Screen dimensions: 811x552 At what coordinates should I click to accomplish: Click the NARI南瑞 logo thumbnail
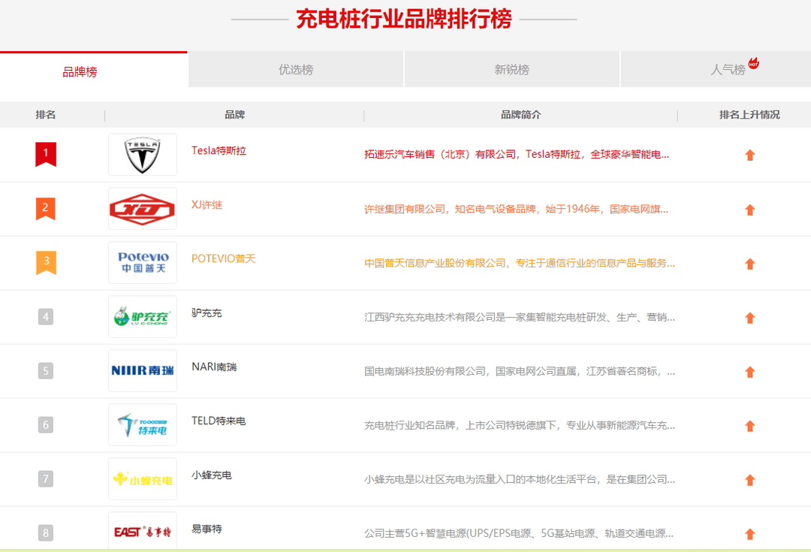142,371
